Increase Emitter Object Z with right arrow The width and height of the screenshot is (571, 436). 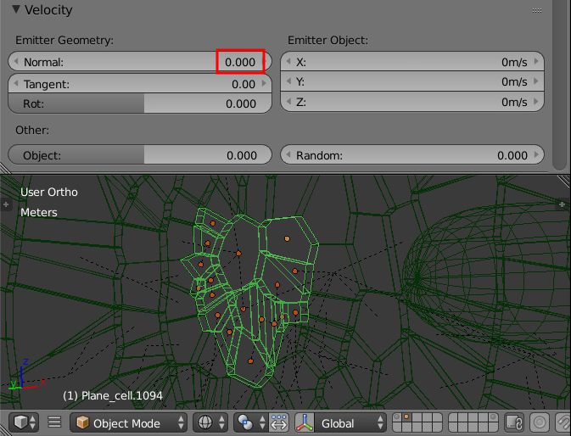click(x=536, y=102)
